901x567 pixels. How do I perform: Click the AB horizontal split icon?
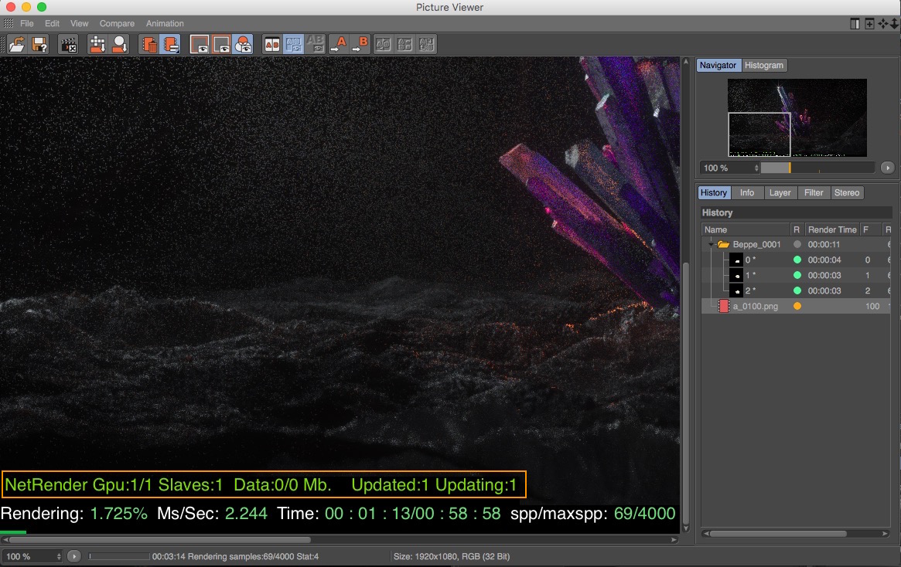pos(404,45)
